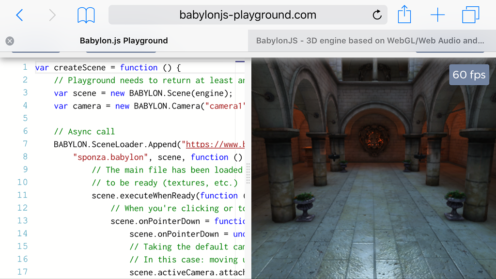Show all tabs overview icon
This screenshot has width=496, height=279.
(x=471, y=15)
